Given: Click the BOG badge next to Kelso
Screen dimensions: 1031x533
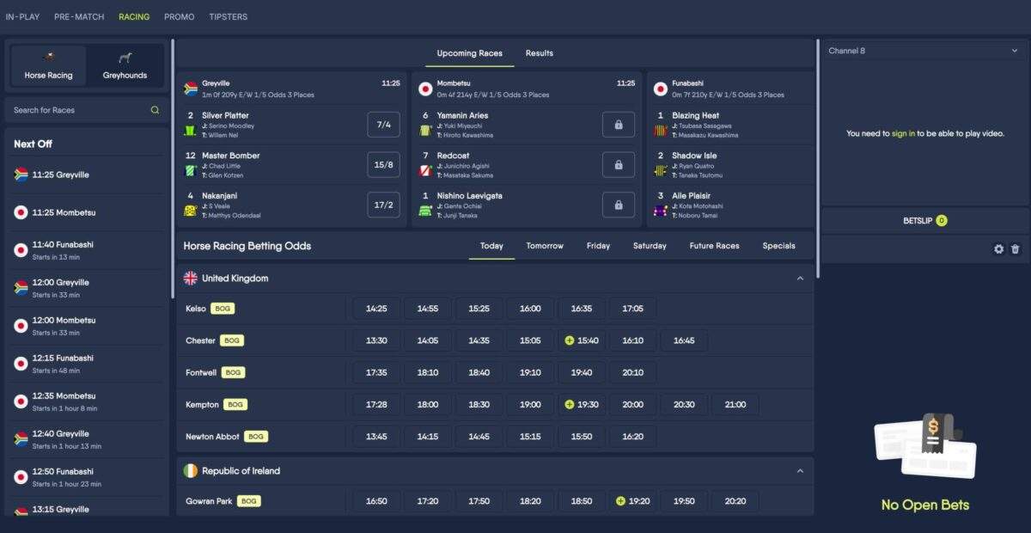Looking at the screenshot, I should pyautogui.click(x=223, y=309).
